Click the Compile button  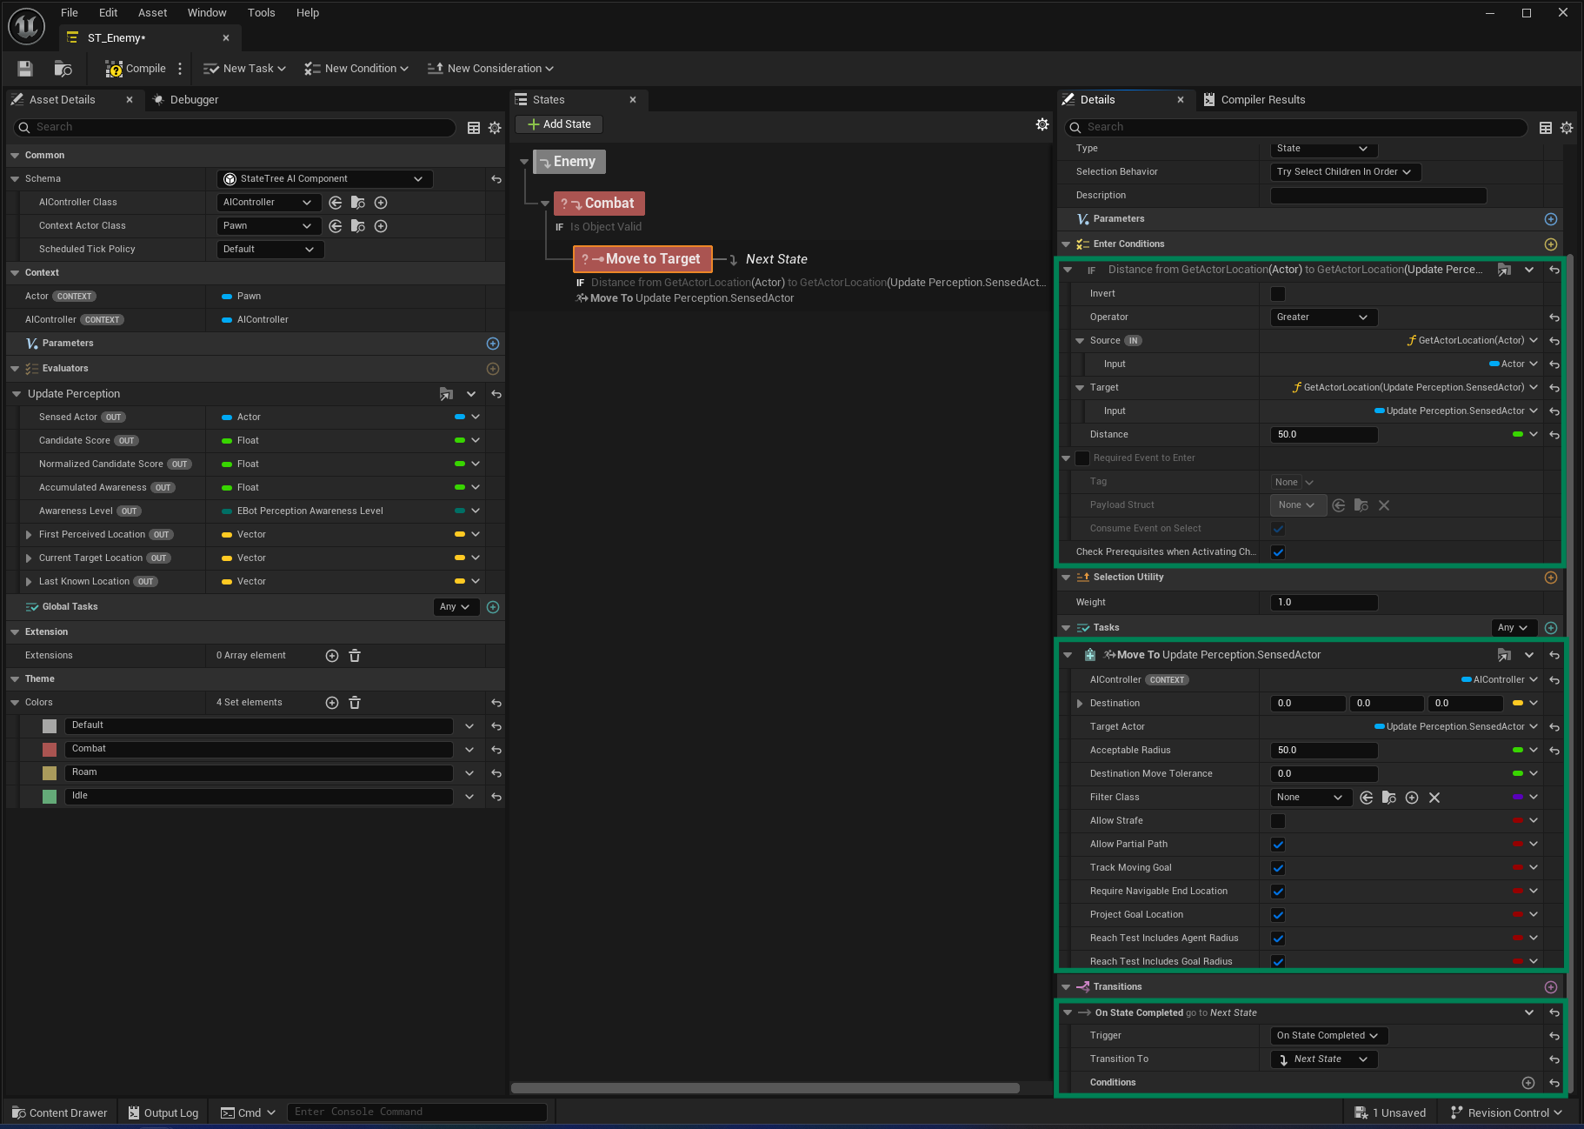coord(136,69)
